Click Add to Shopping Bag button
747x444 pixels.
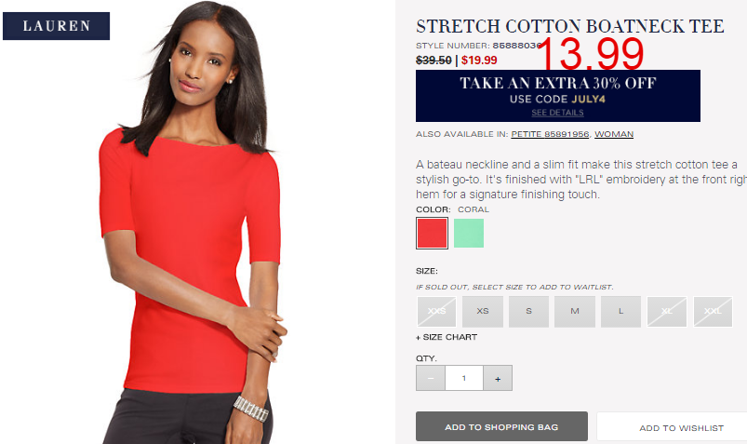tap(501, 427)
